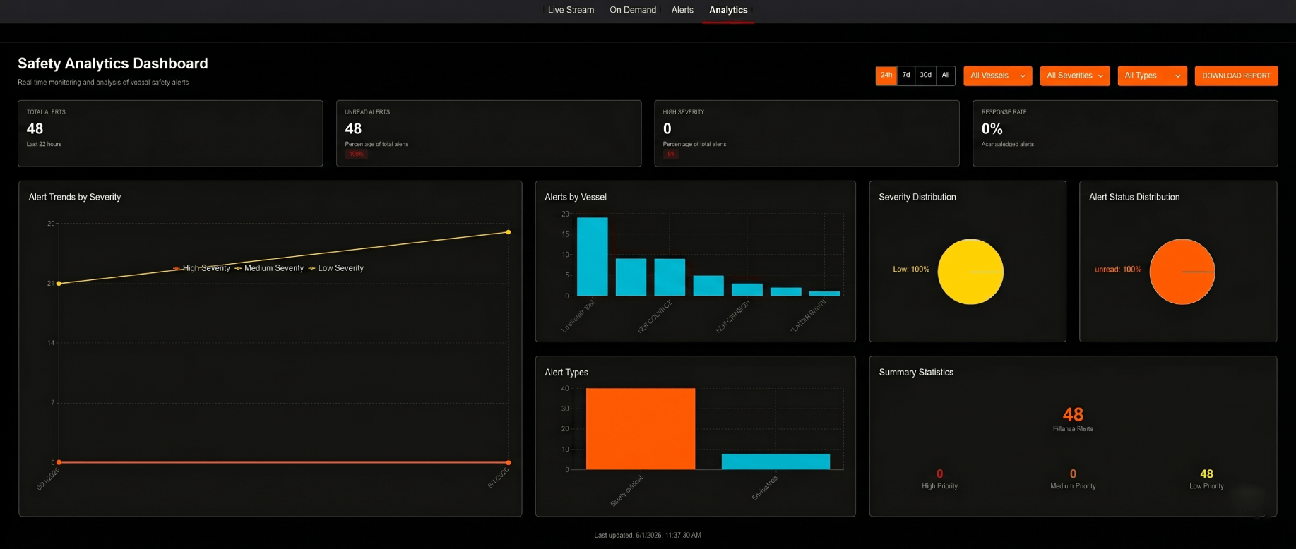
Task: Open the Live Stream tab
Action: (x=571, y=10)
